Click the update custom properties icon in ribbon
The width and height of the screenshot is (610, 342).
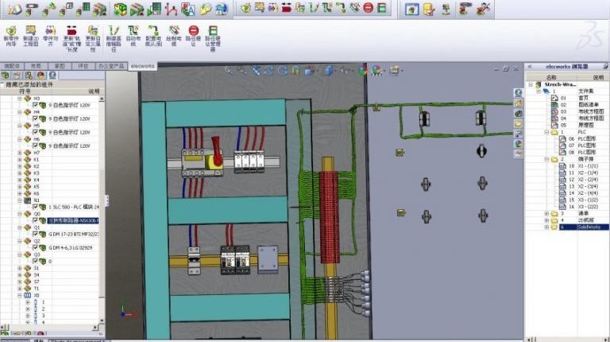click(x=93, y=30)
